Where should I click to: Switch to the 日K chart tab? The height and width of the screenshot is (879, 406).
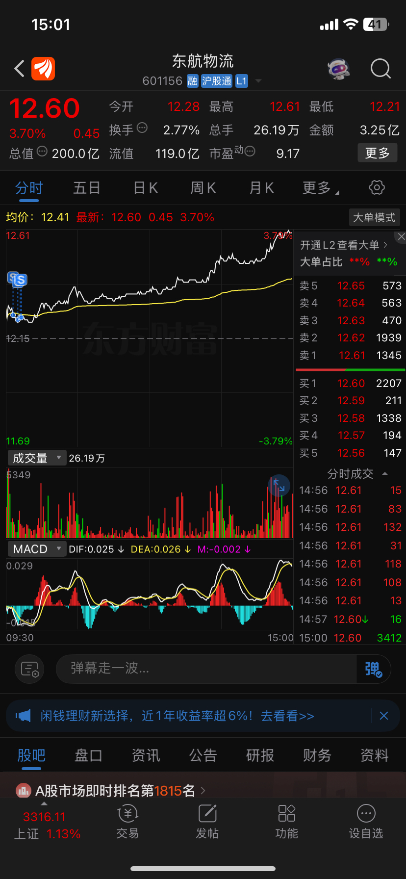(x=146, y=188)
